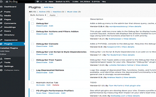This screenshot has height=97, width=156.
Task: Show All plugins filter
Action: (x=32, y=12)
